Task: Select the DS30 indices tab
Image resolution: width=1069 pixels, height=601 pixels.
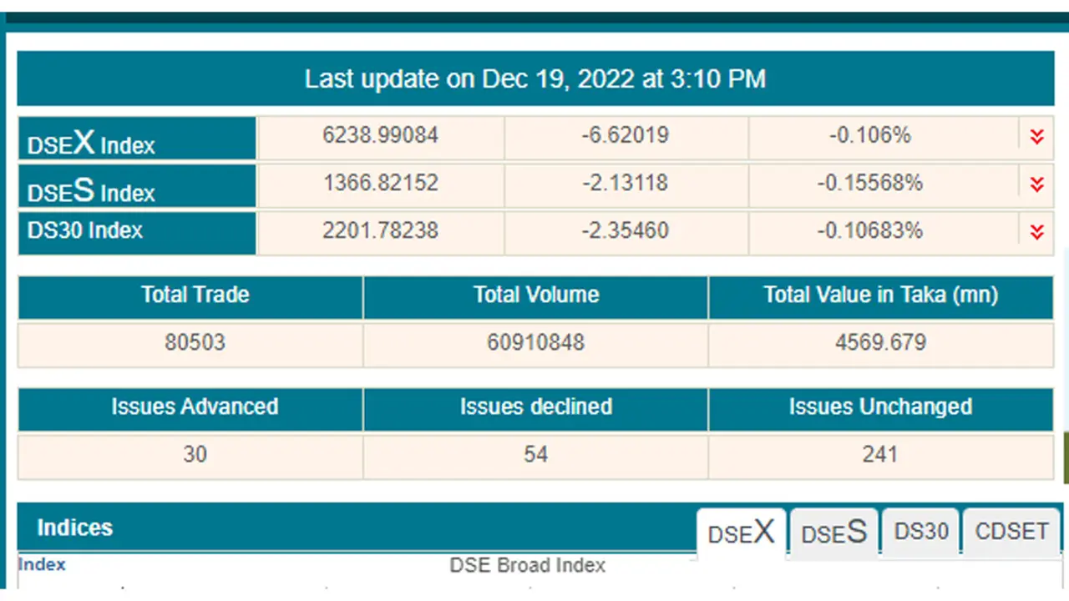Action: coord(921,532)
